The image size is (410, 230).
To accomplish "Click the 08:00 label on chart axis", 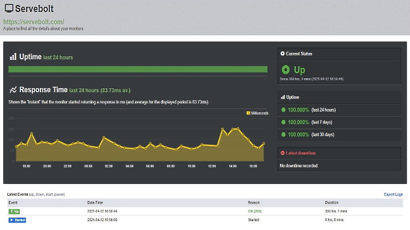I will pos(171,166).
